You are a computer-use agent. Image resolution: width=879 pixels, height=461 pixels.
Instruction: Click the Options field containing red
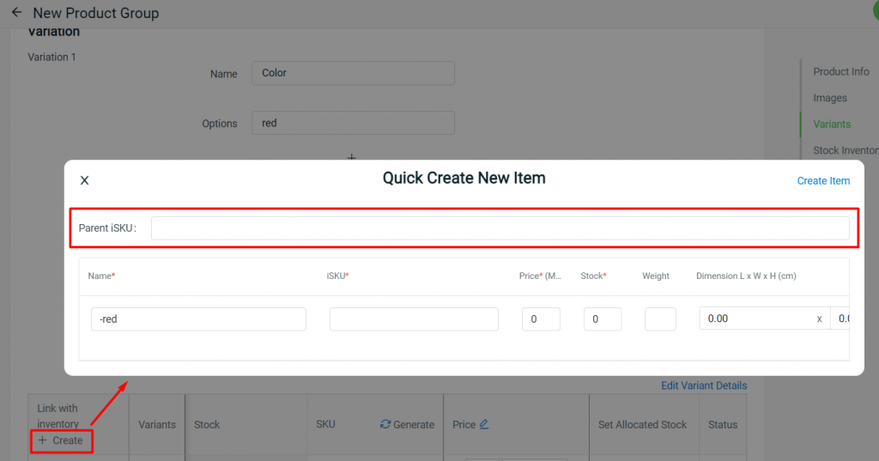point(353,123)
